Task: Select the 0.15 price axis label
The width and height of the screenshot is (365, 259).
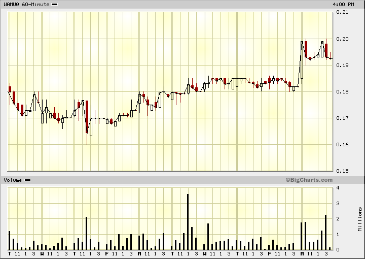Action: tap(342, 171)
